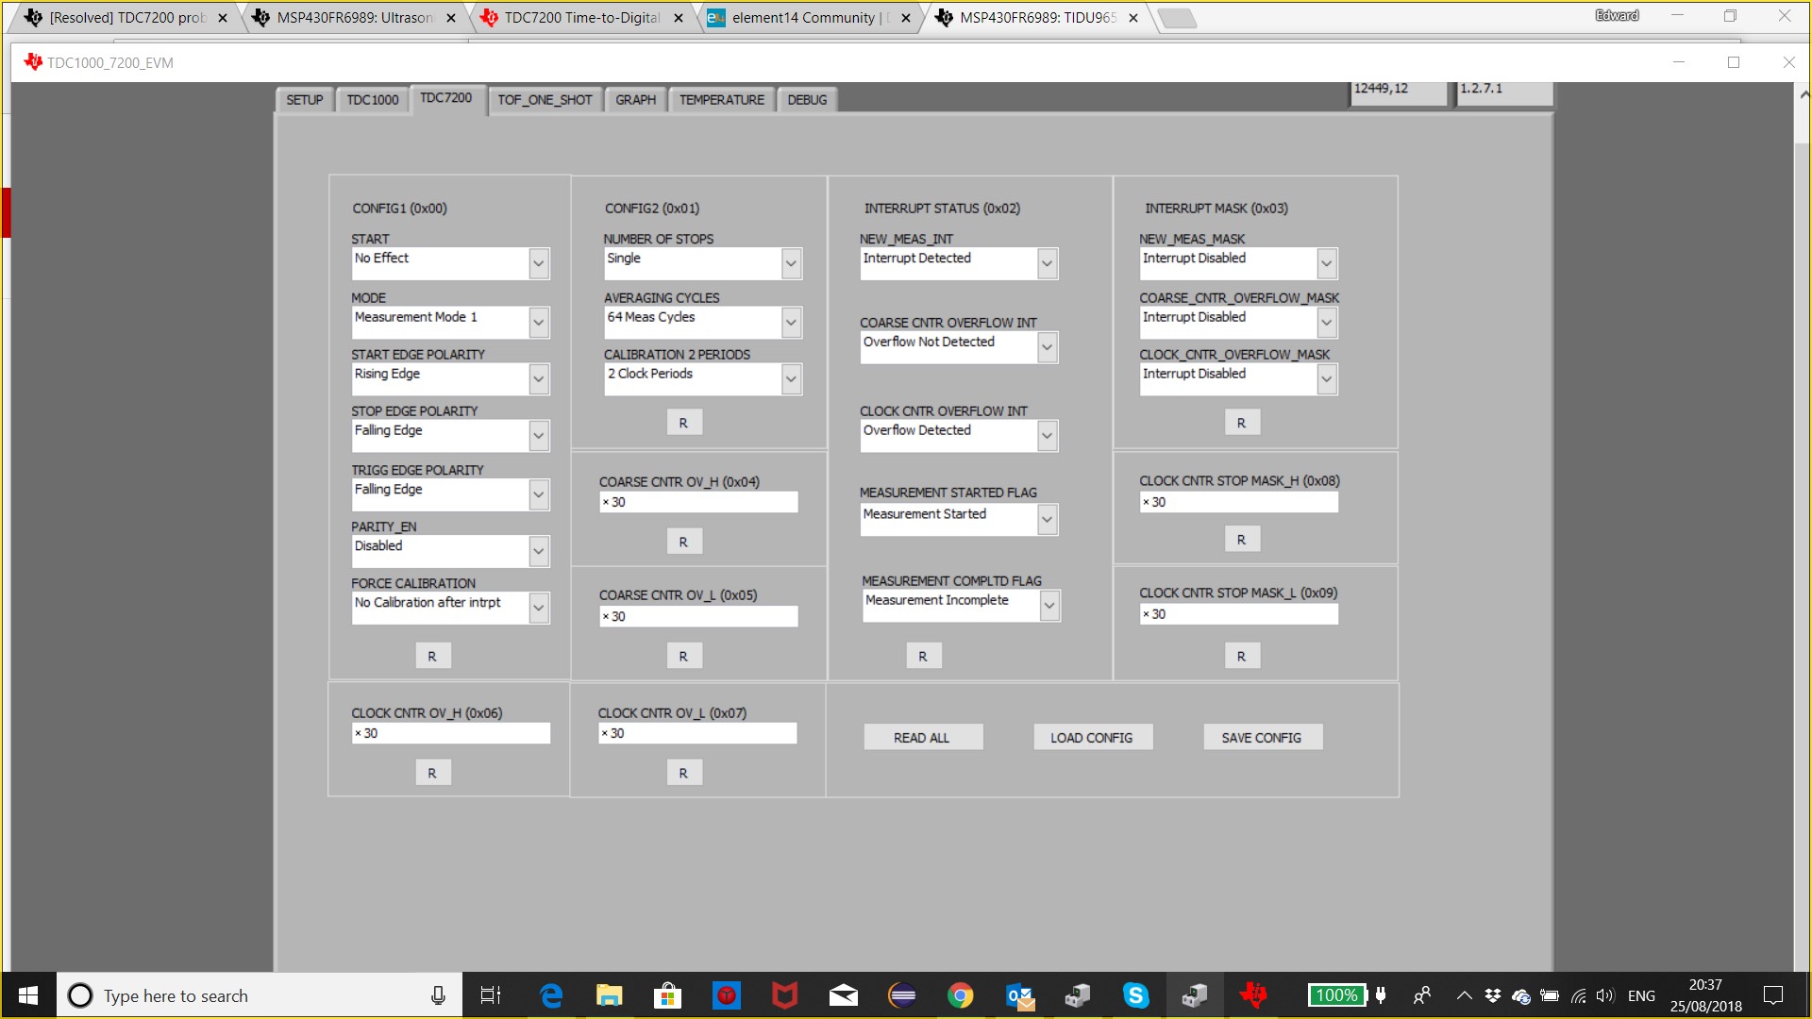Click the READ ALL button
Image resolution: width=1812 pixels, height=1019 pixels.
[922, 738]
